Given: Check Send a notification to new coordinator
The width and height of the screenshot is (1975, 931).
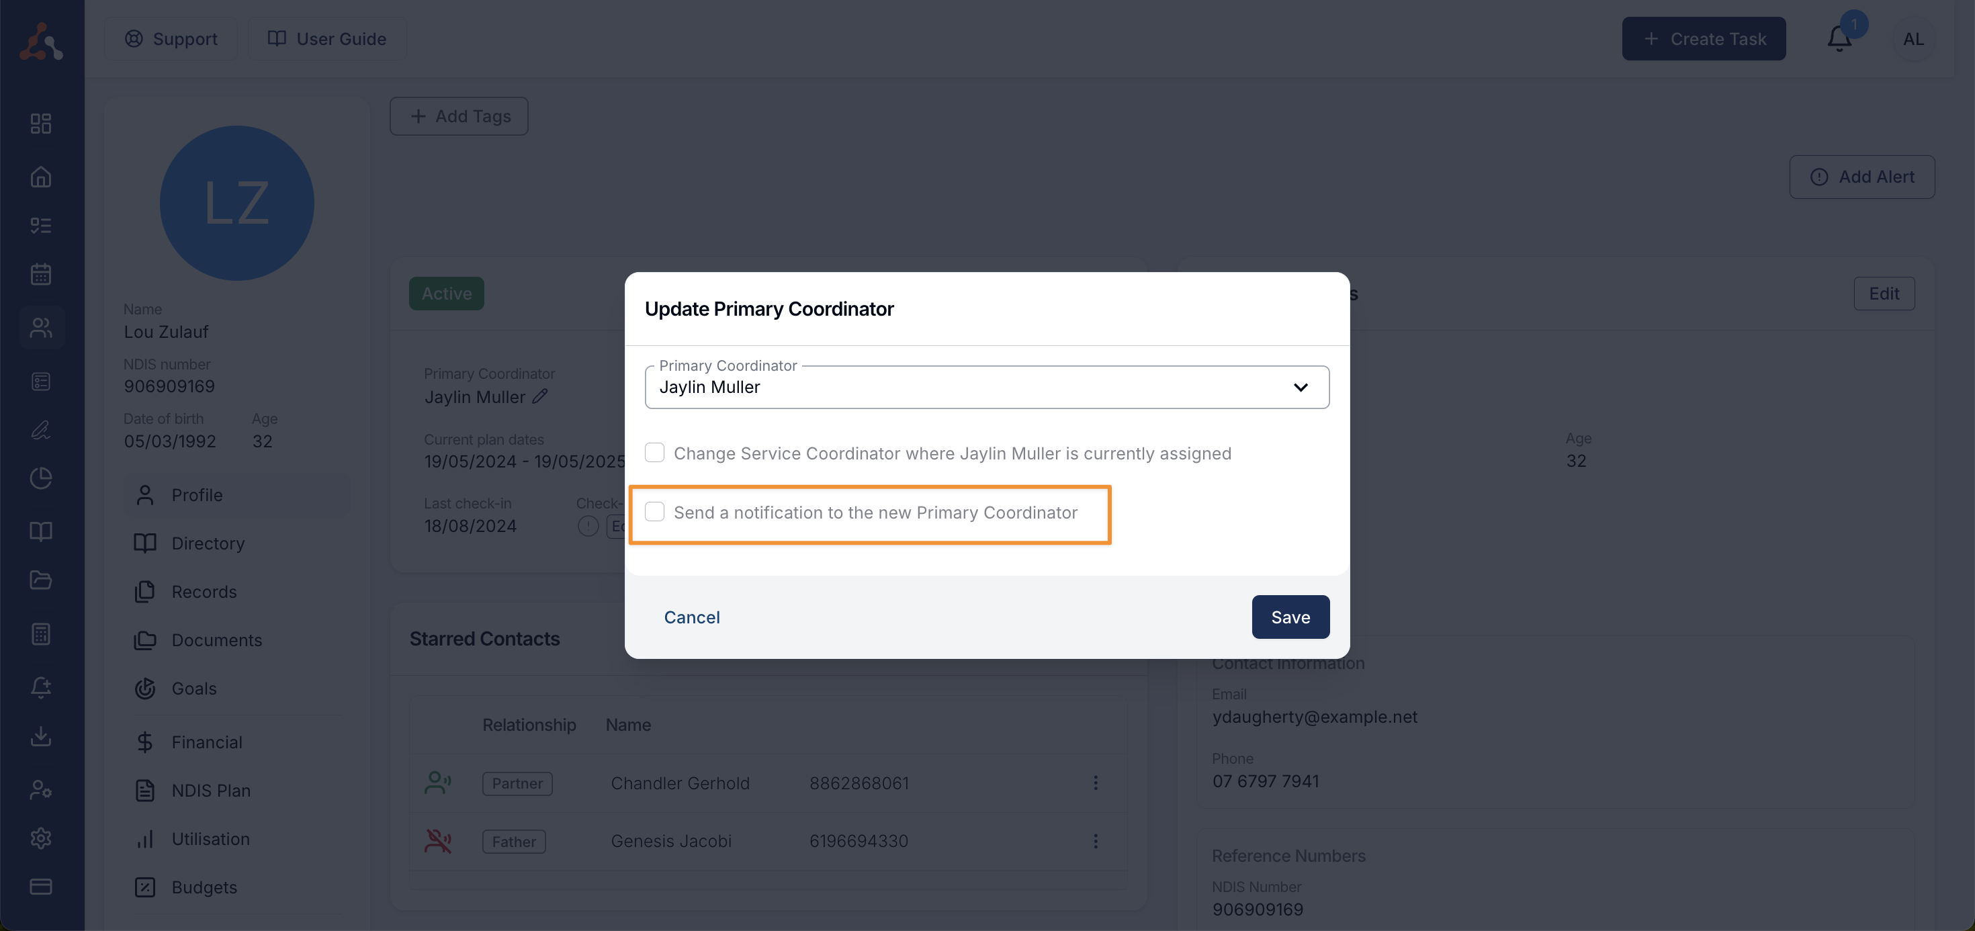Looking at the screenshot, I should (x=655, y=512).
